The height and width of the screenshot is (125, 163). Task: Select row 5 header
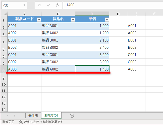4,47
